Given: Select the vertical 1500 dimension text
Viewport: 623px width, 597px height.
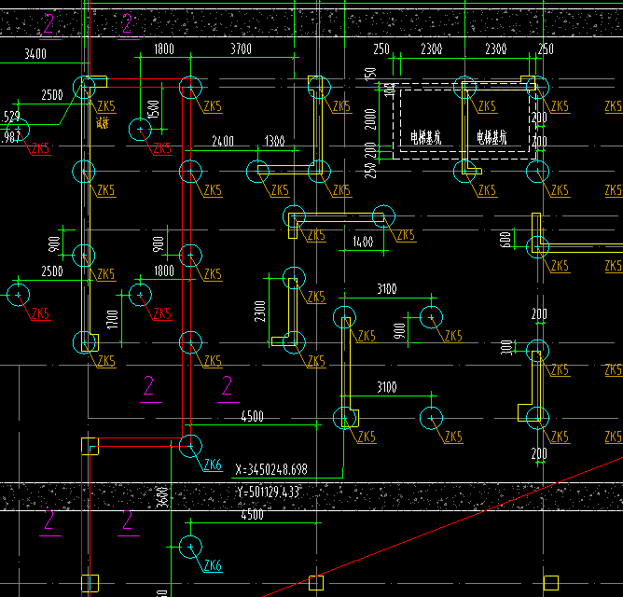Looking at the screenshot, I should 153,109.
